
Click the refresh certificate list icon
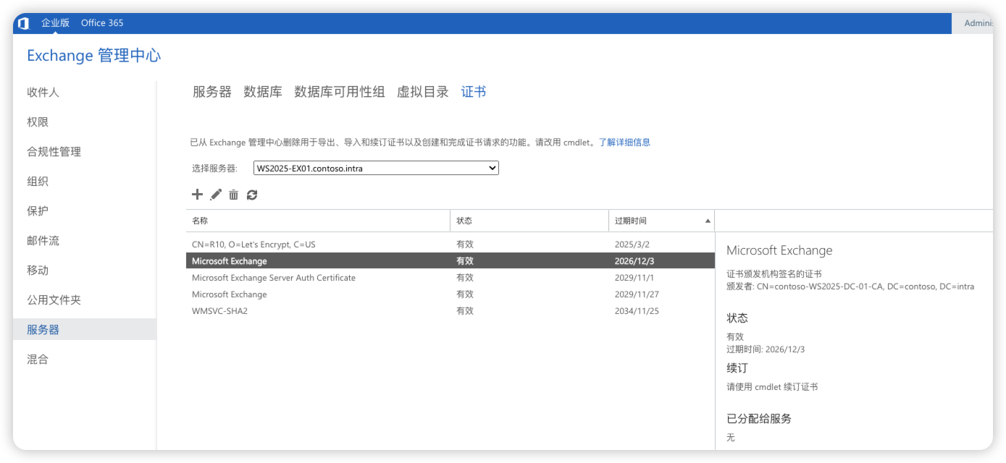252,195
